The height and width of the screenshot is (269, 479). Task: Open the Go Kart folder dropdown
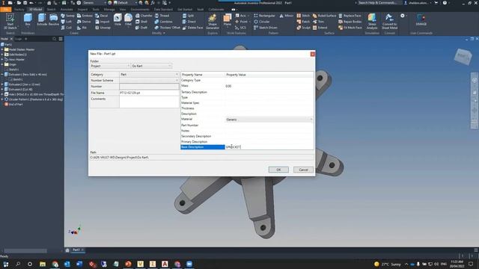coord(151,66)
